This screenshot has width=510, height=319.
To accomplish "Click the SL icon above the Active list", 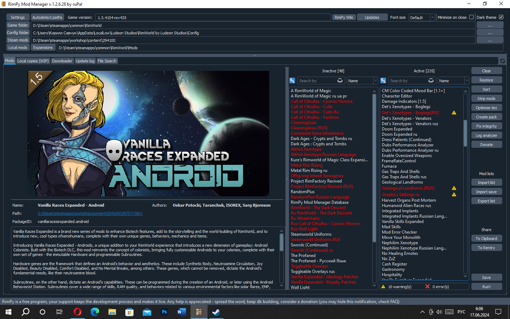I will pos(383,81).
